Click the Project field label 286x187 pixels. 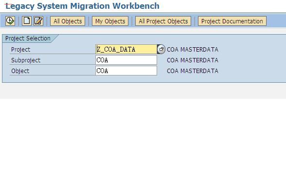coord(20,50)
